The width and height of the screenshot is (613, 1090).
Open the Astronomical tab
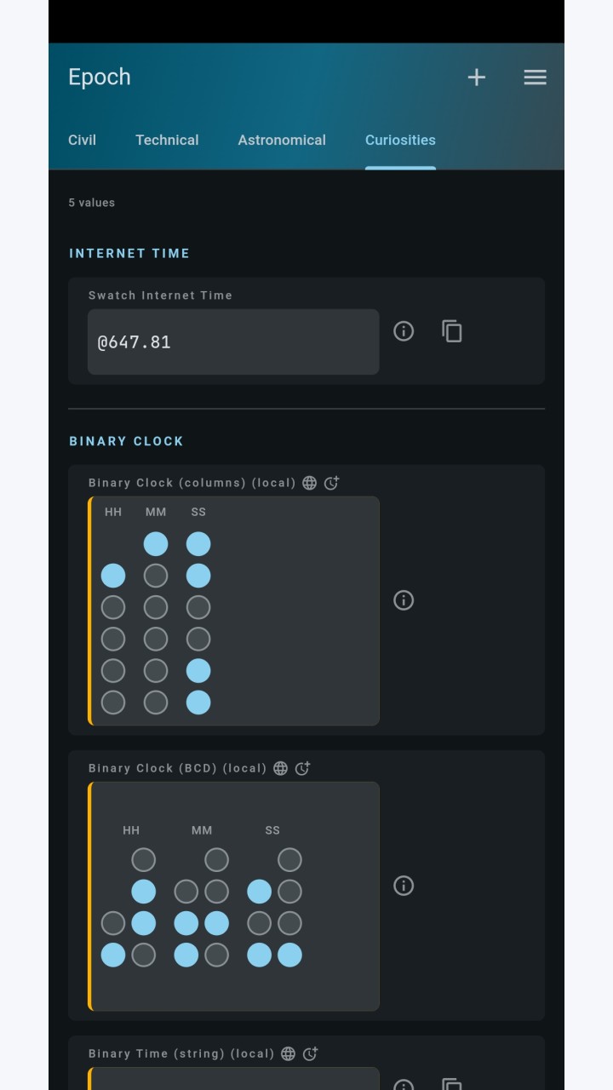point(282,140)
